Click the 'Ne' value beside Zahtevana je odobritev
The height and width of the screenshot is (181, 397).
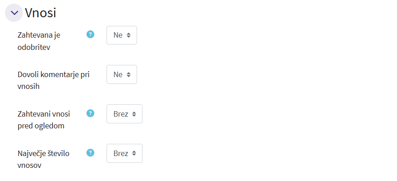pyautogui.click(x=118, y=35)
